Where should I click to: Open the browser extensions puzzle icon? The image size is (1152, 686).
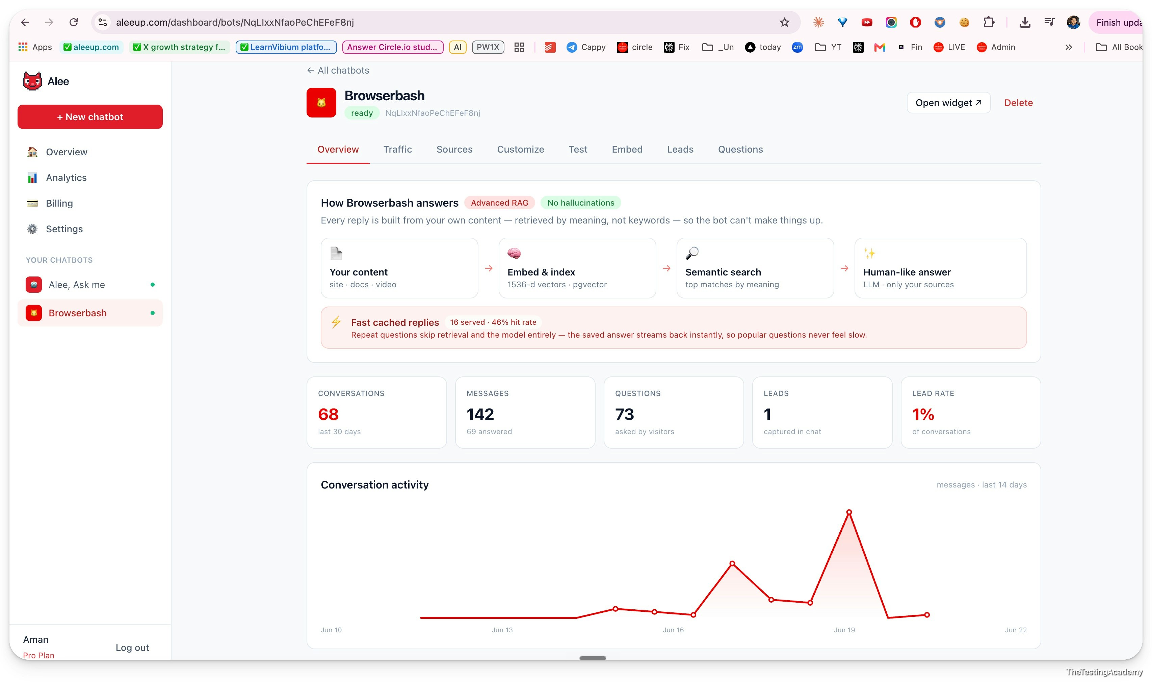988,22
